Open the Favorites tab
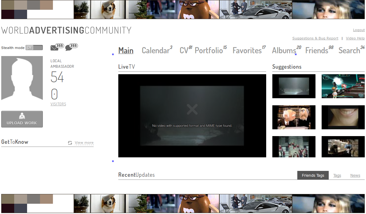This screenshot has width=366, height=214. (247, 50)
